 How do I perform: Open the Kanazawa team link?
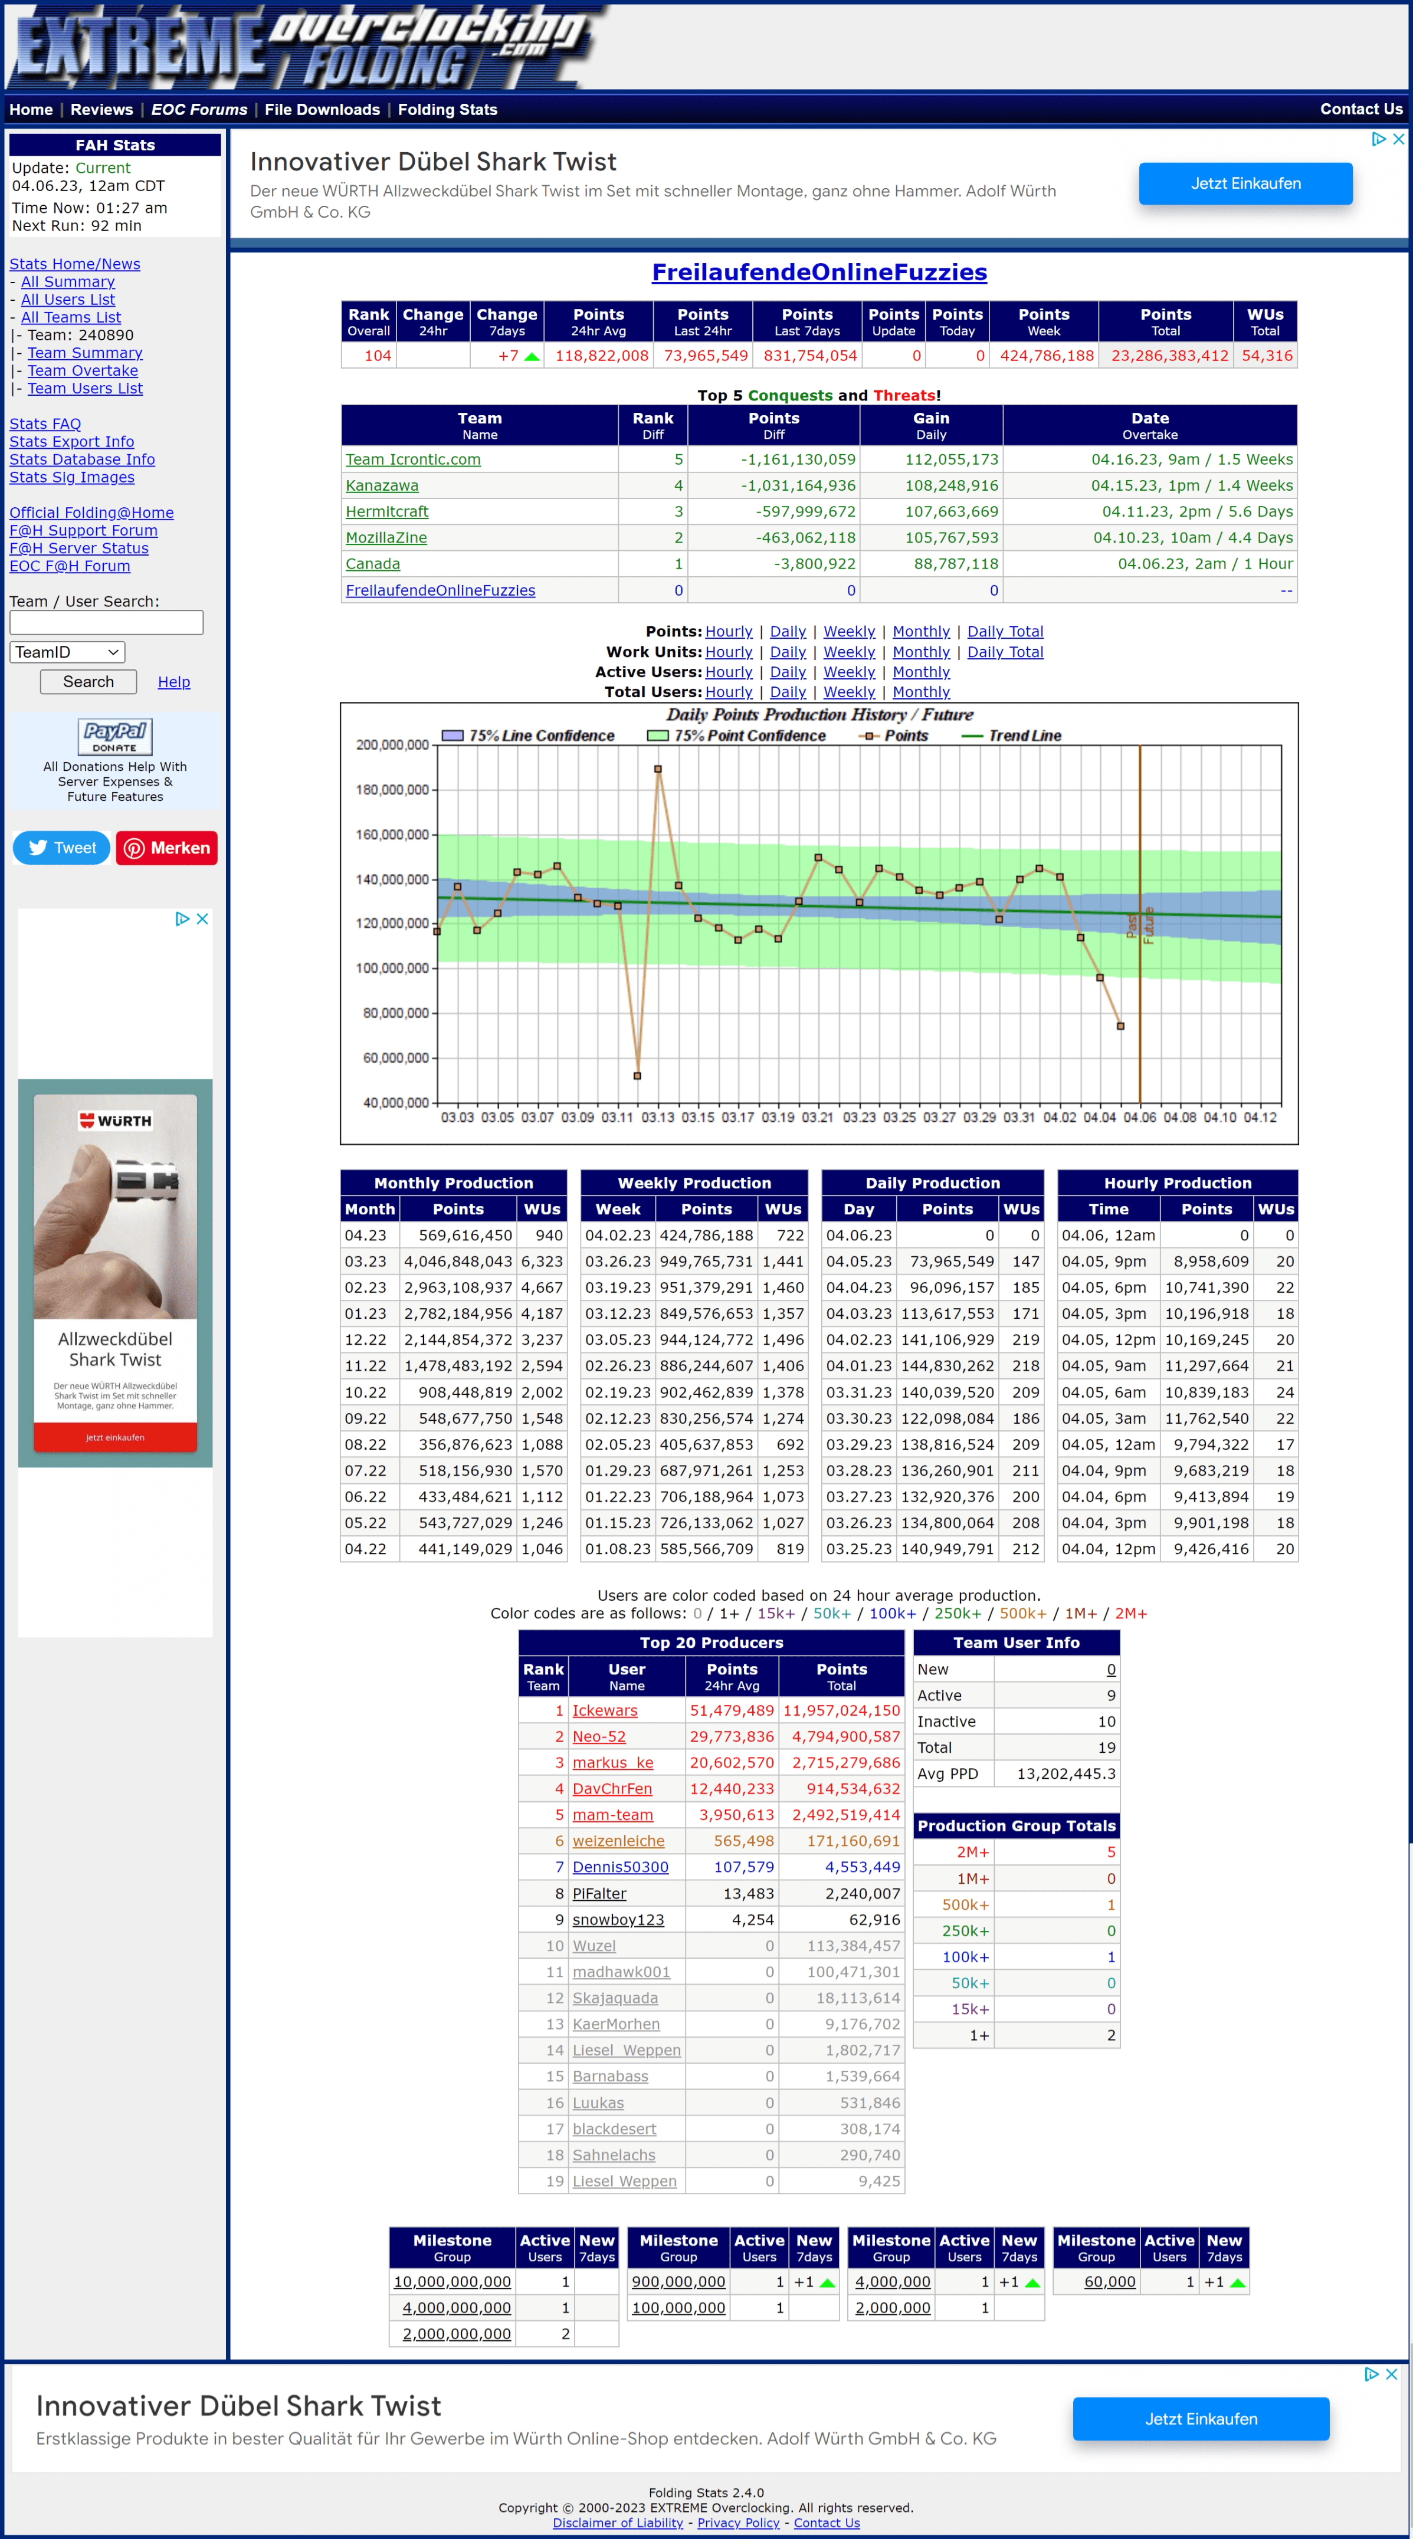point(382,486)
